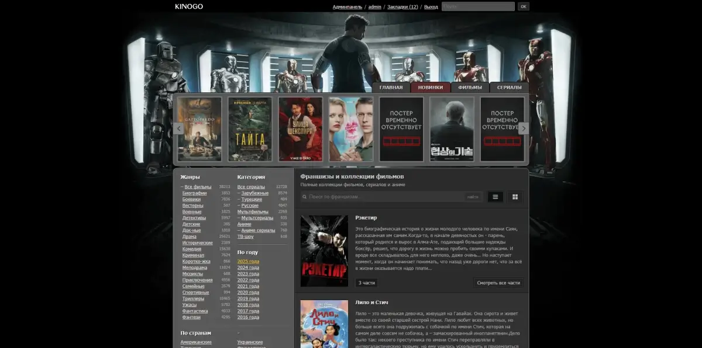The image size is (702, 348).
Task: Open the Тайга poster in the carousel
Action: [250, 129]
